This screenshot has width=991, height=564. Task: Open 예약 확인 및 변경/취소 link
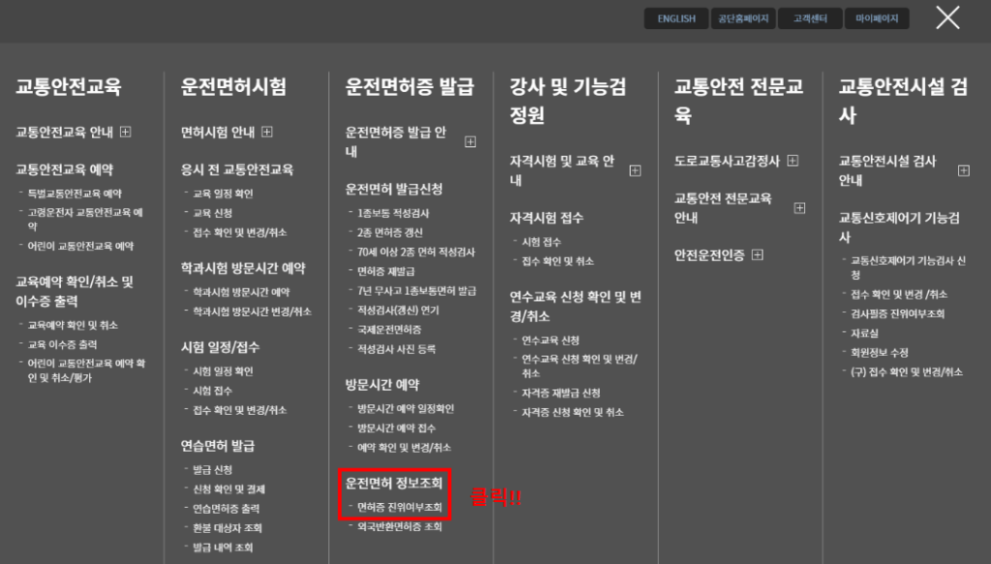pyautogui.click(x=404, y=447)
